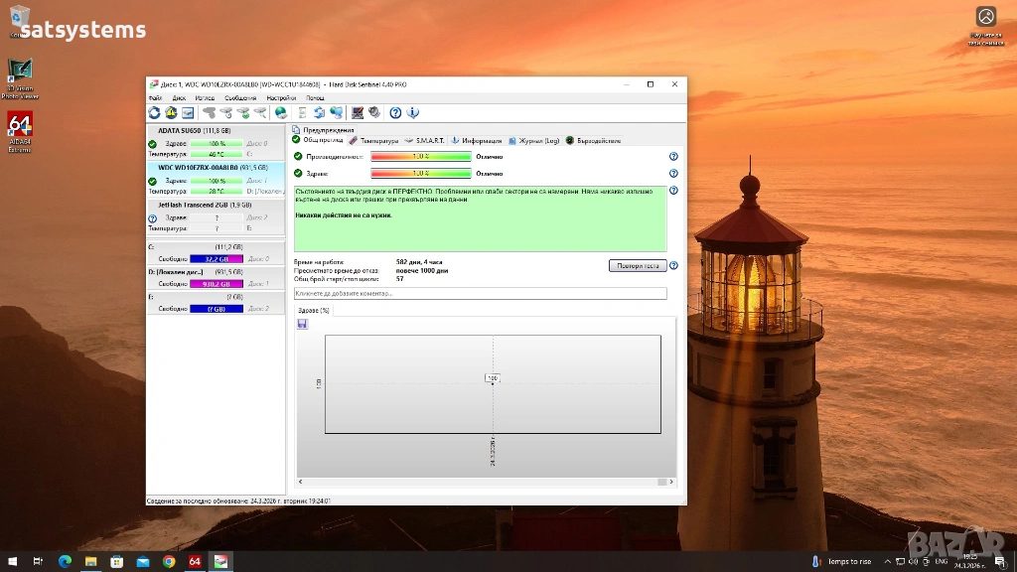The image size is (1017, 572).
Task: Click the yellow warning triangle toolbar icon
Action: tap(171, 113)
